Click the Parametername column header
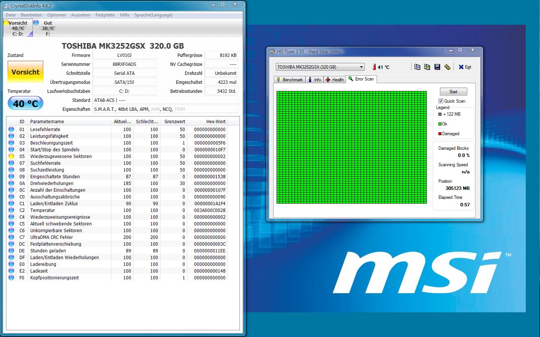The height and width of the screenshot is (337, 540). (70, 122)
